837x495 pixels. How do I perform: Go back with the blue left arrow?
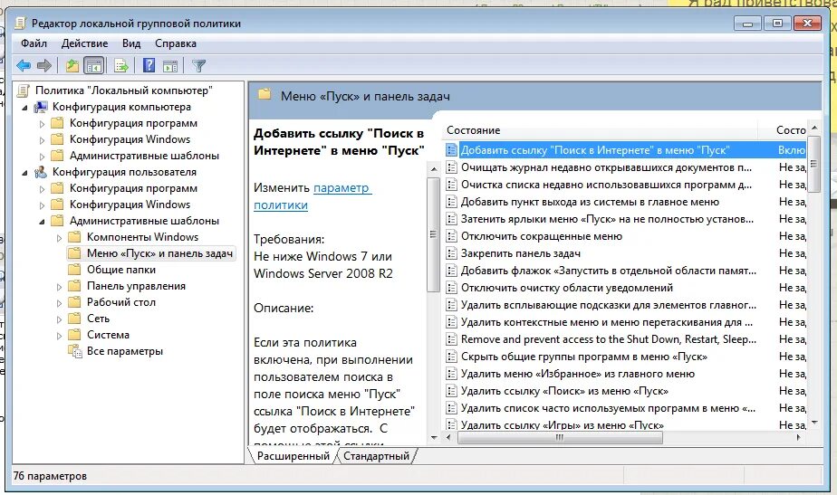(23, 66)
